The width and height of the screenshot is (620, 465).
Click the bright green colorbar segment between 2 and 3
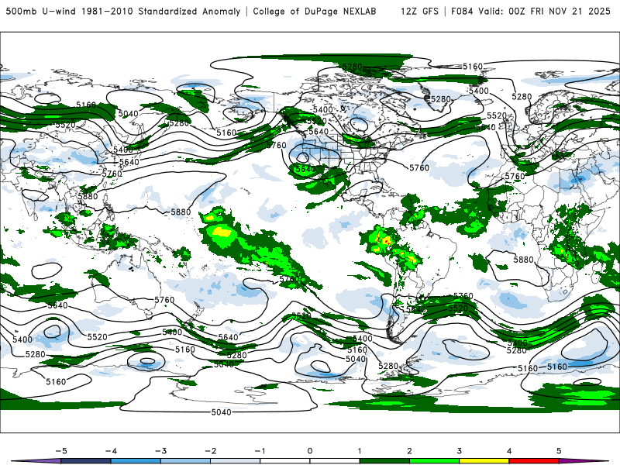pyautogui.click(x=435, y=461)
